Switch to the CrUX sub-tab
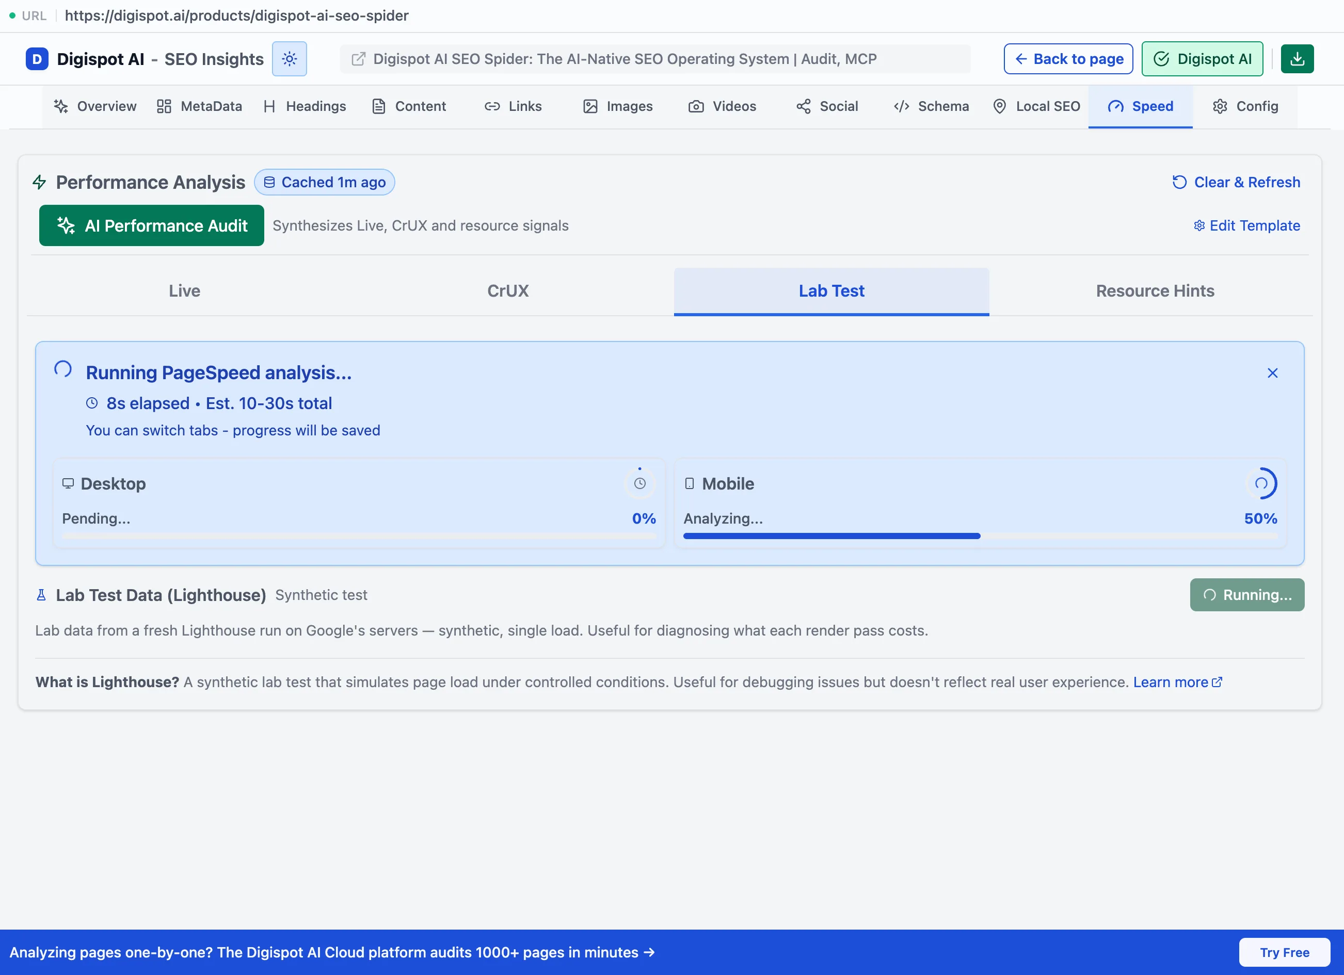 (x=508, y=291)
